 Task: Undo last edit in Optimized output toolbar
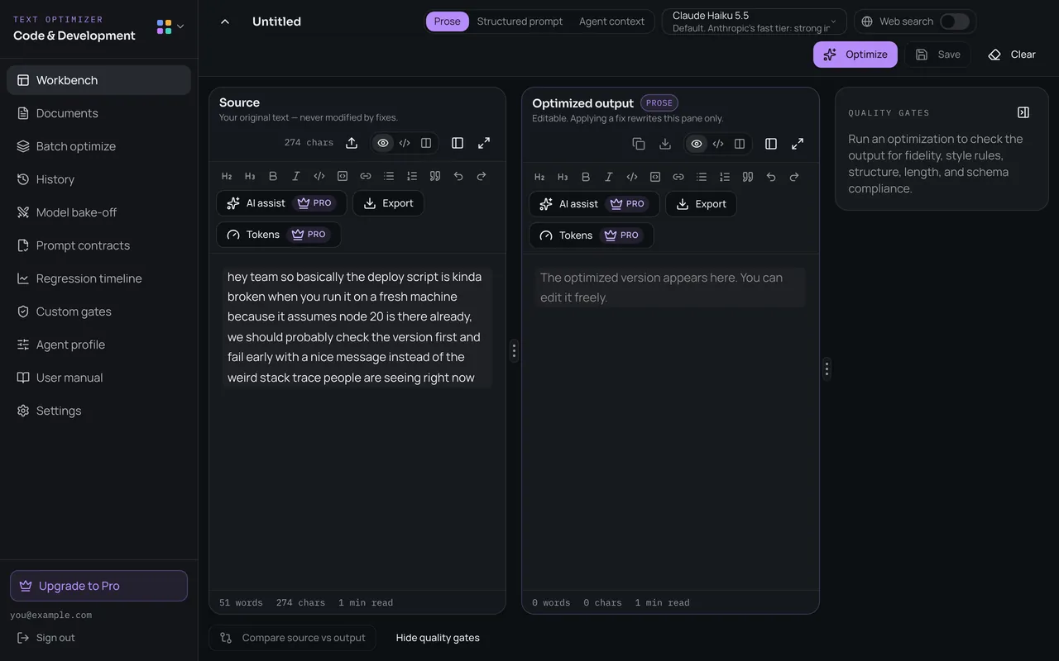[771, 177]
